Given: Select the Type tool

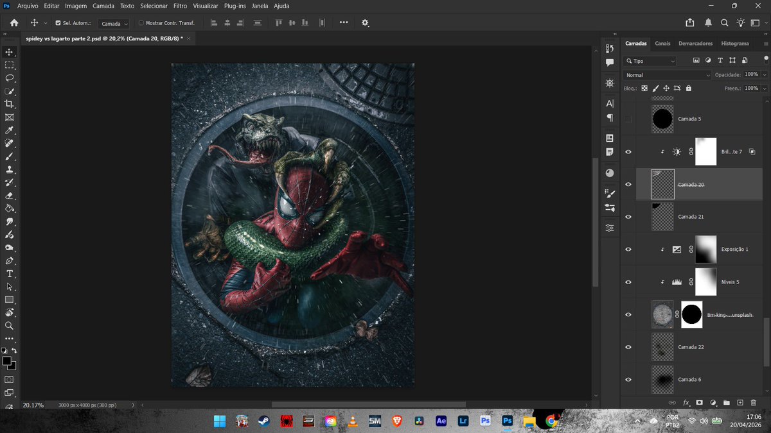Looking at the screenshot, I should click(x=9, y=274).
